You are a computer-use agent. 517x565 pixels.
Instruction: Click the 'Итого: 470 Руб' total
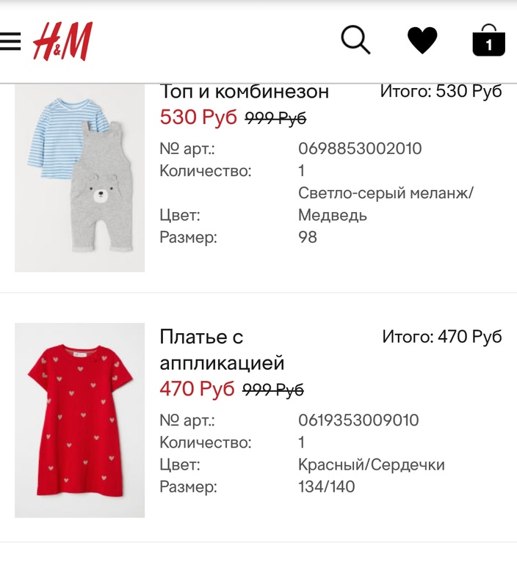click(442, 337)
